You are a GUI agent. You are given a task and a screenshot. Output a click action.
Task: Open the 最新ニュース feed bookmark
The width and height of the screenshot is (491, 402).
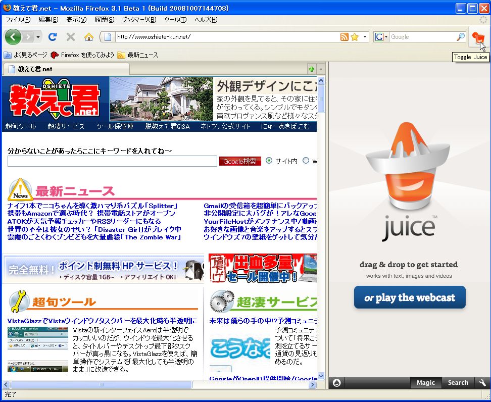point(138,55)
